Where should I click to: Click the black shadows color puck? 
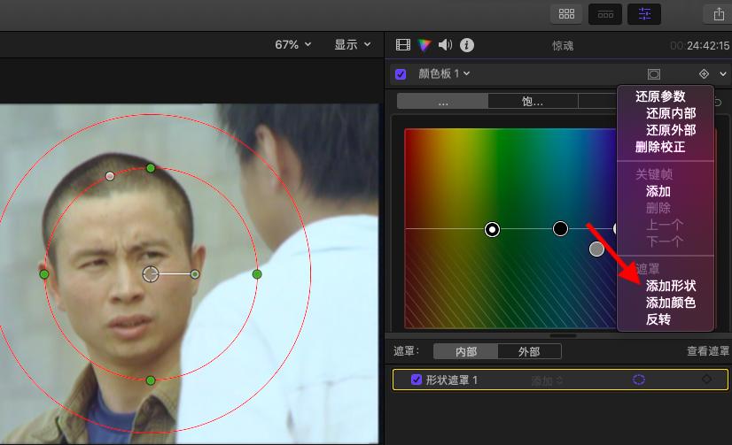pos(560,228)
